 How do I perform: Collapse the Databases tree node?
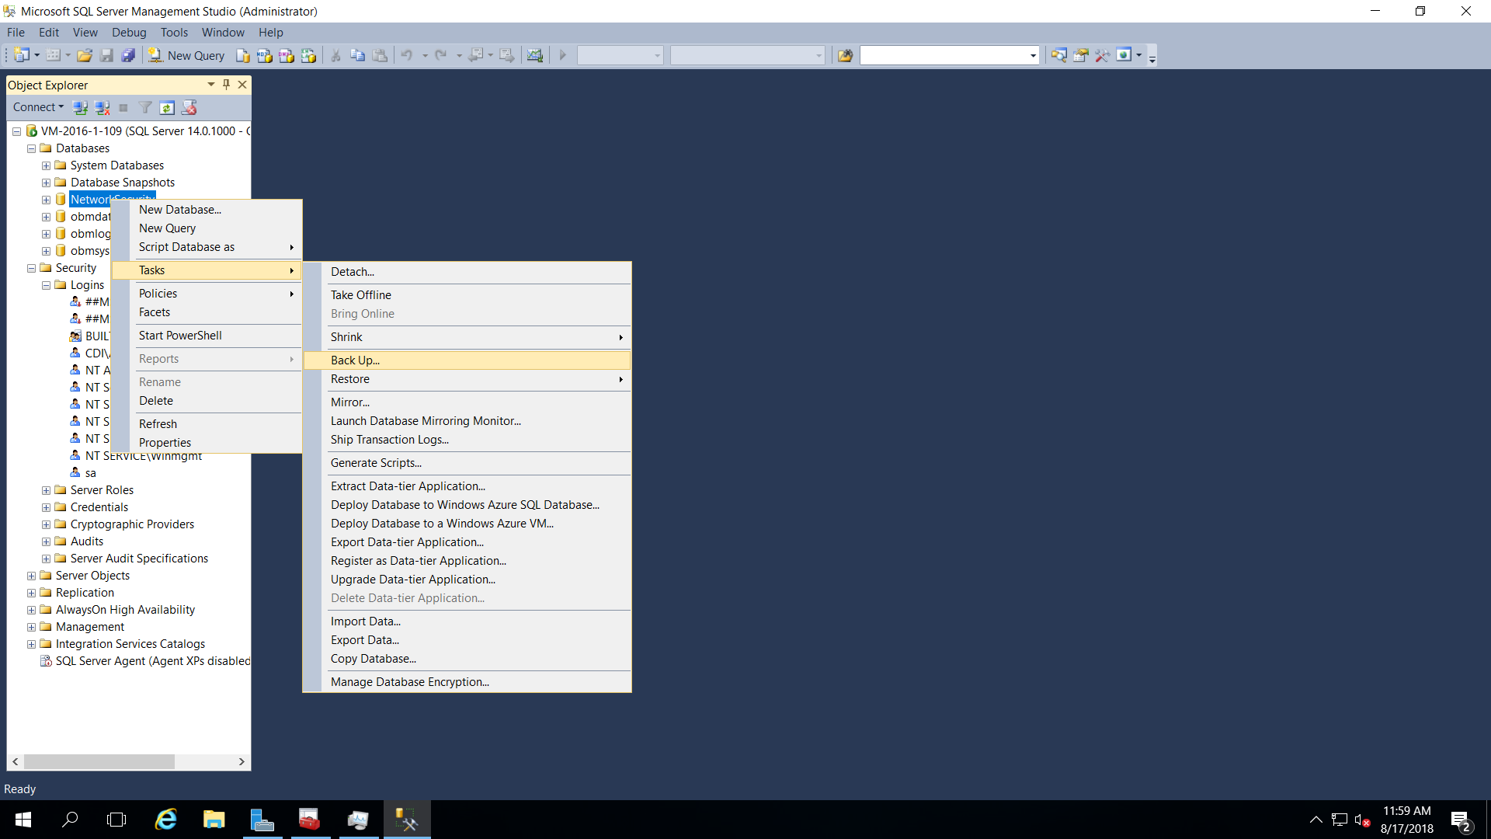tap(32, 148)
